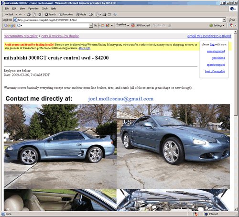Viewport: 239px width, 217px height.
Task: Click the Go button beside address bar
Action: [x=232, y=20]
